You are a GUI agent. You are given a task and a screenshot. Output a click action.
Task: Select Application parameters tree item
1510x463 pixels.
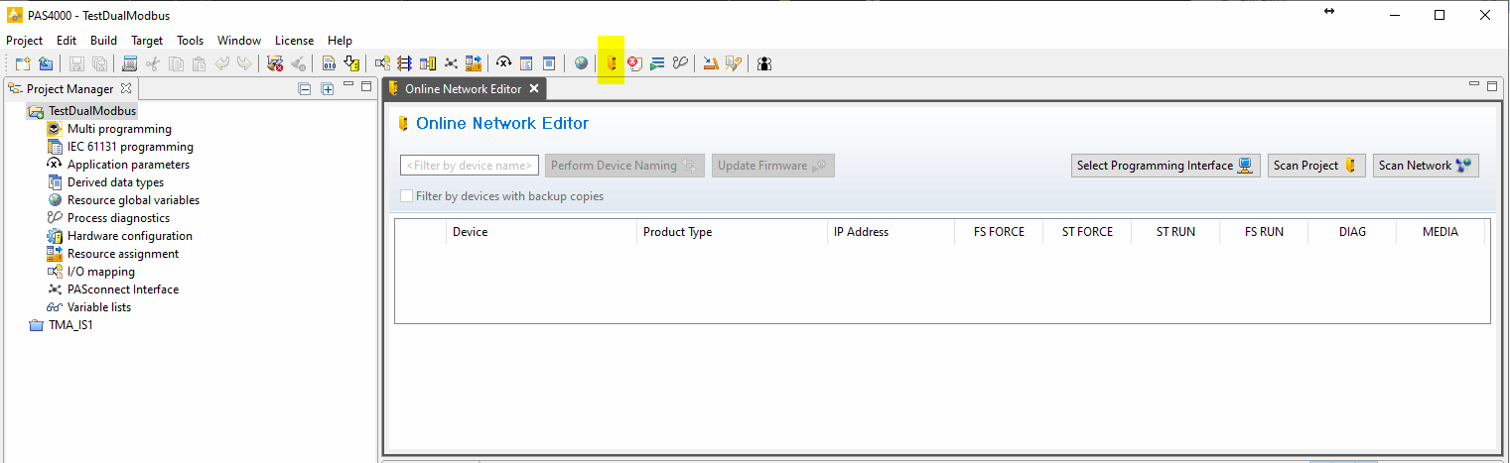(128, 165)
